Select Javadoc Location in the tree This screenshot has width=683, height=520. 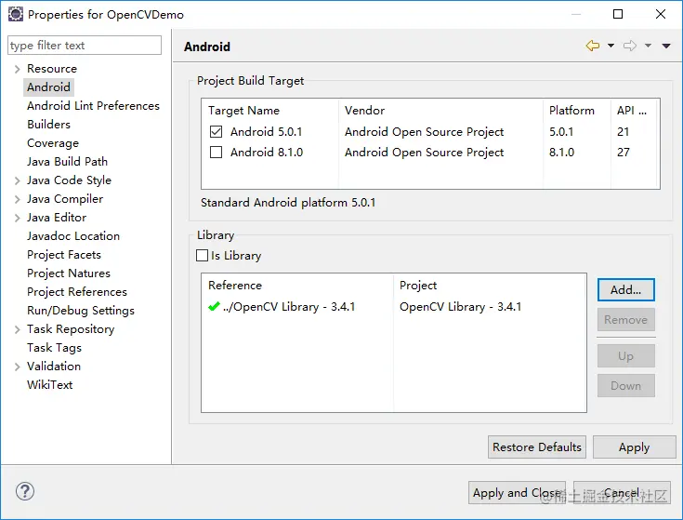73,235
